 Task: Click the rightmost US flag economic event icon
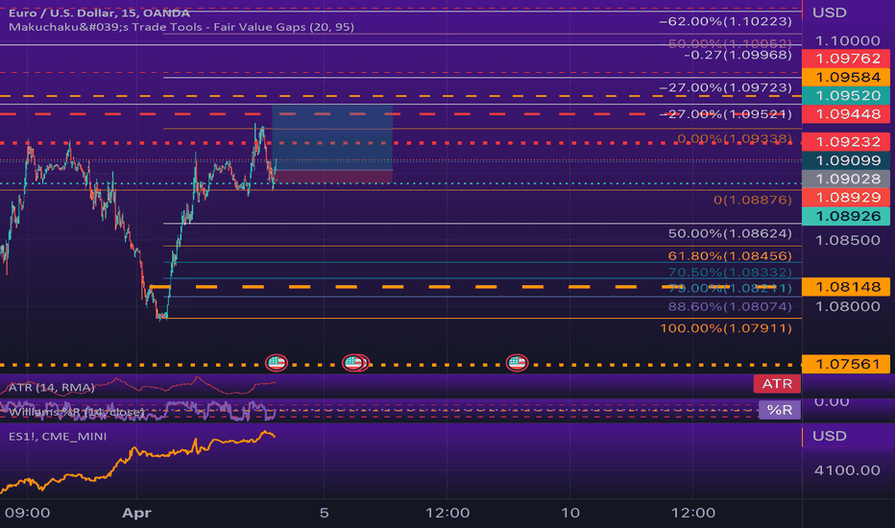pyautogui.click(x=517, y=363)
